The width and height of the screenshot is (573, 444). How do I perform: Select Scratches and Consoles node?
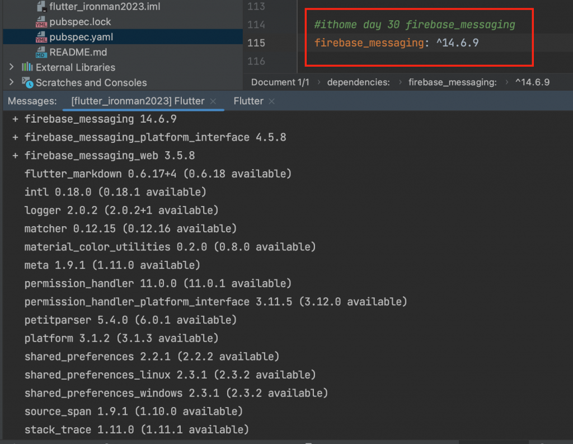[x=91, y=83]
